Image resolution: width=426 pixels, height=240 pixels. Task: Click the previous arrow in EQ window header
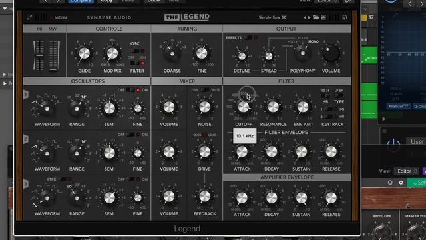409,4
